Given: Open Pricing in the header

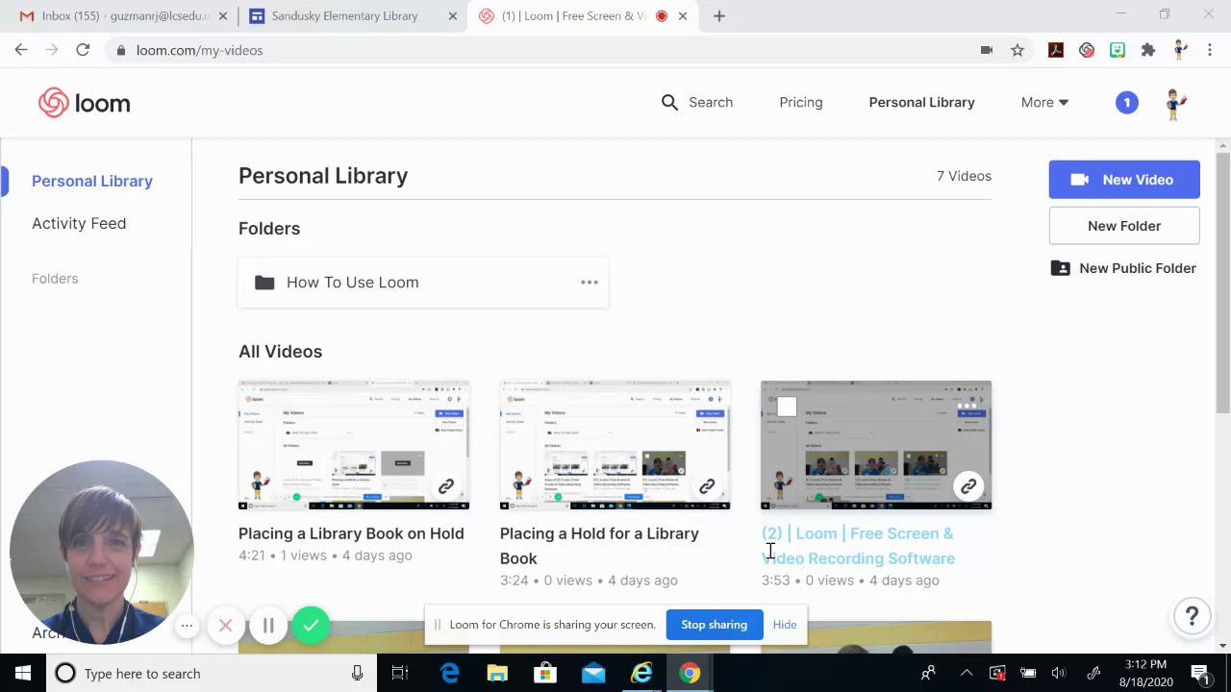Looking at the screenshot, I should pos(801,102).
